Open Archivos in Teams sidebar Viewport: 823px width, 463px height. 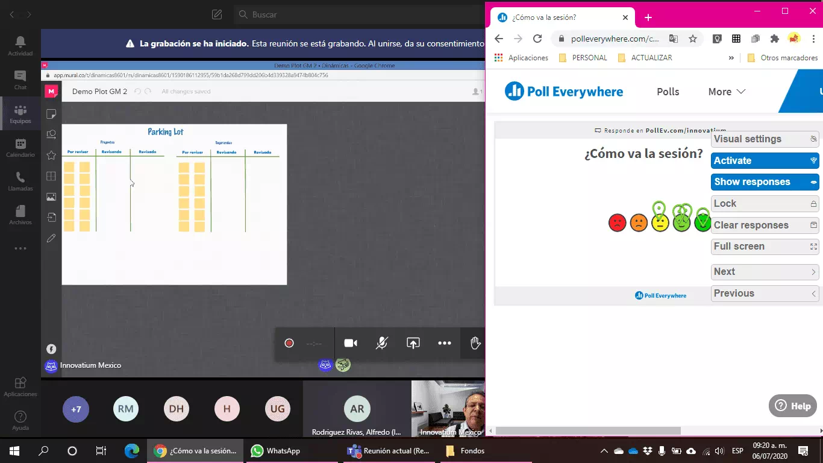pyautogui.click(x=20, y=215)
